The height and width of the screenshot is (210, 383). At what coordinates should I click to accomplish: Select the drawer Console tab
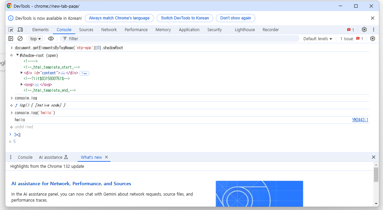coord(25,157)
